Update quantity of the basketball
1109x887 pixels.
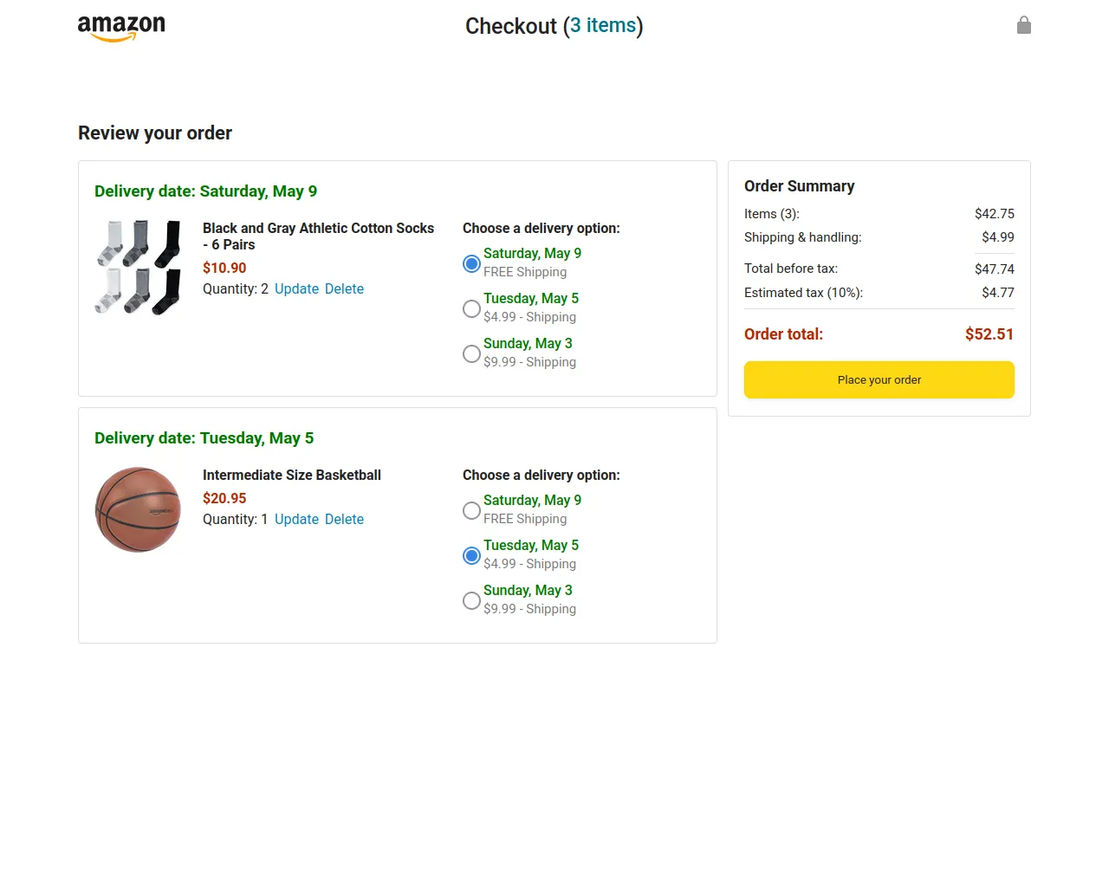pyautogui.click(x=296, y=520)
